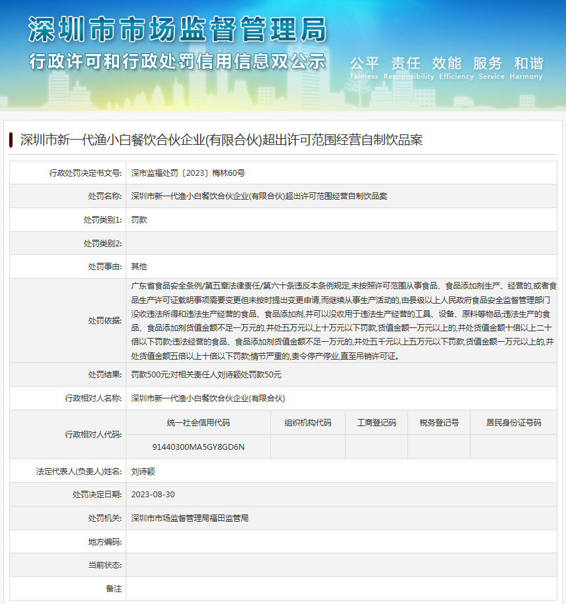Click the 处罚结果 label
Screen dimensions: 566x604
(105, 374)
